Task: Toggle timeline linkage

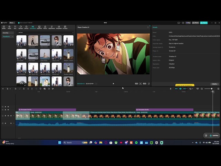Action: (x=184, y=89)
